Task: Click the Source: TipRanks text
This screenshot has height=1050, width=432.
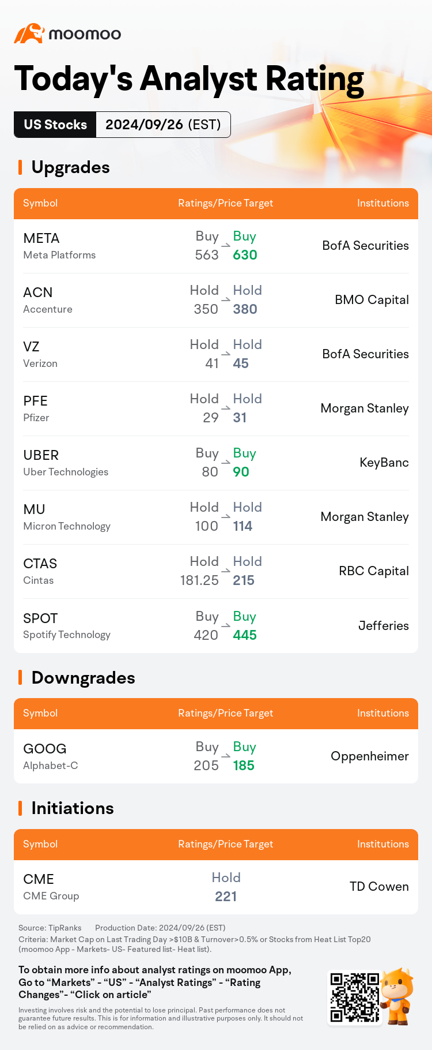Action: 50,928
